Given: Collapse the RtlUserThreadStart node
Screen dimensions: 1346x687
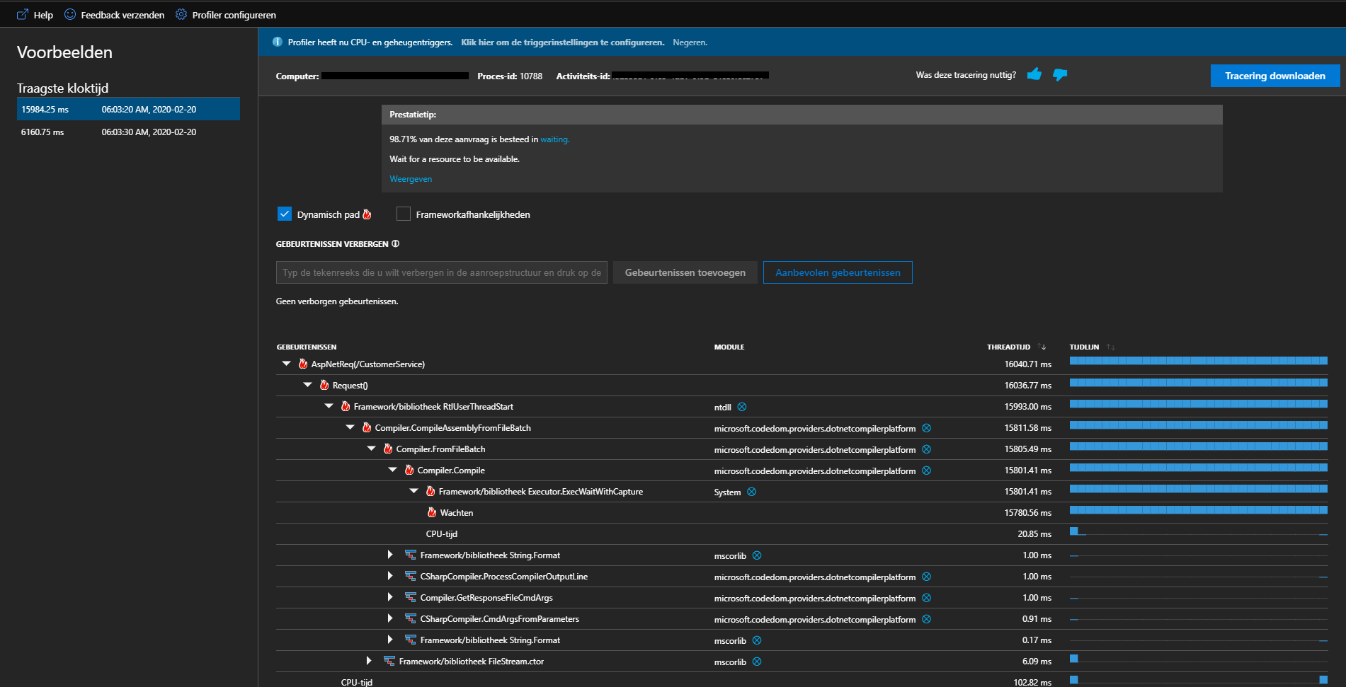Looking at the screenshot, I should point(329,406).
